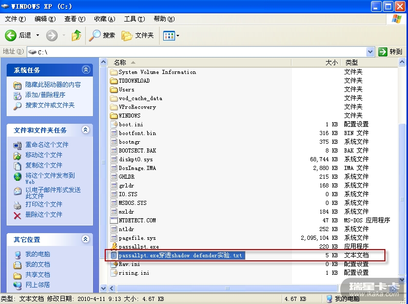Click the 将这个文件发布到 Web globe icon
The height and width of the screenshot is (304, 408).
pos(17,177)
